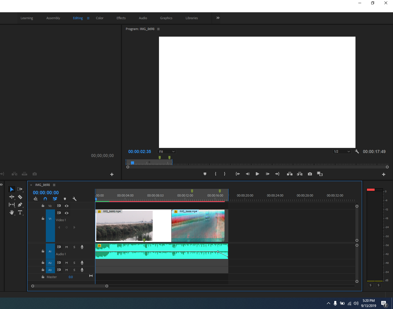This screenshot has height=309, width=393.
Task: Open Timeline Display Settings with the wrench icon
Action: [74, 199]
